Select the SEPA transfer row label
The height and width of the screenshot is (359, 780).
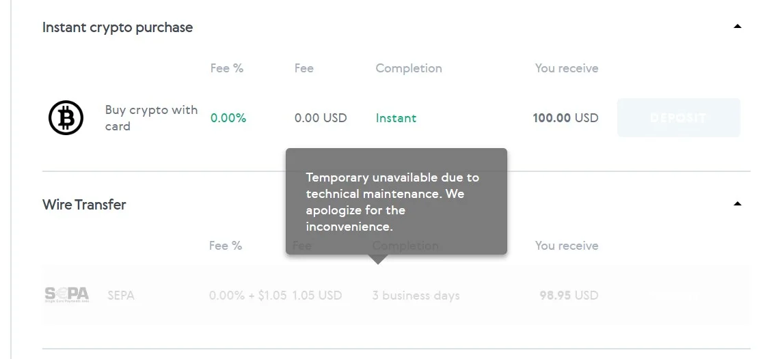[x=121, y=296]
